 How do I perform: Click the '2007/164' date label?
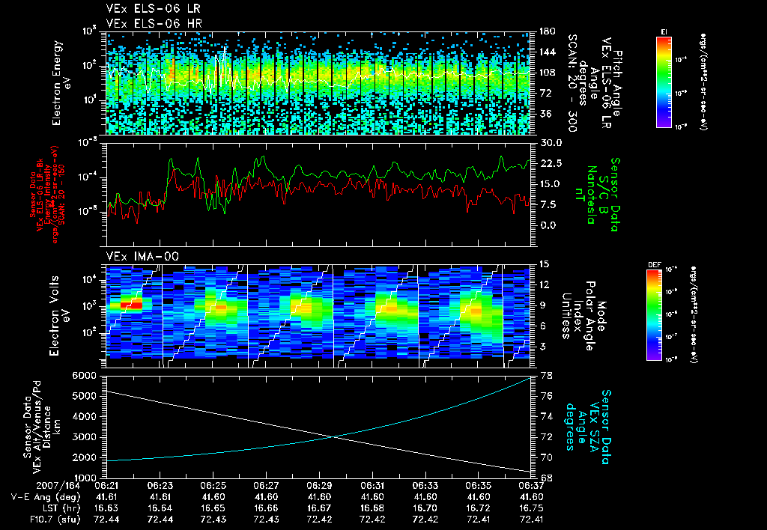point(58,486)
